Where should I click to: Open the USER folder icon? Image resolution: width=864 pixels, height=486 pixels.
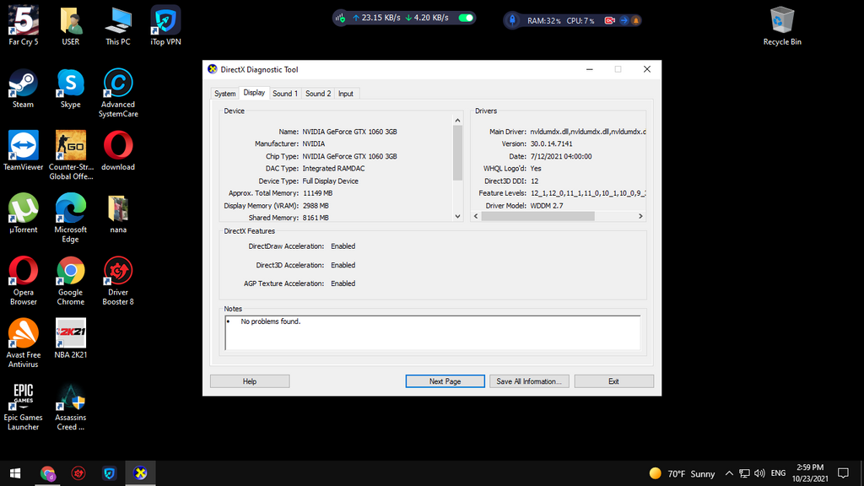tap(71, 26)
